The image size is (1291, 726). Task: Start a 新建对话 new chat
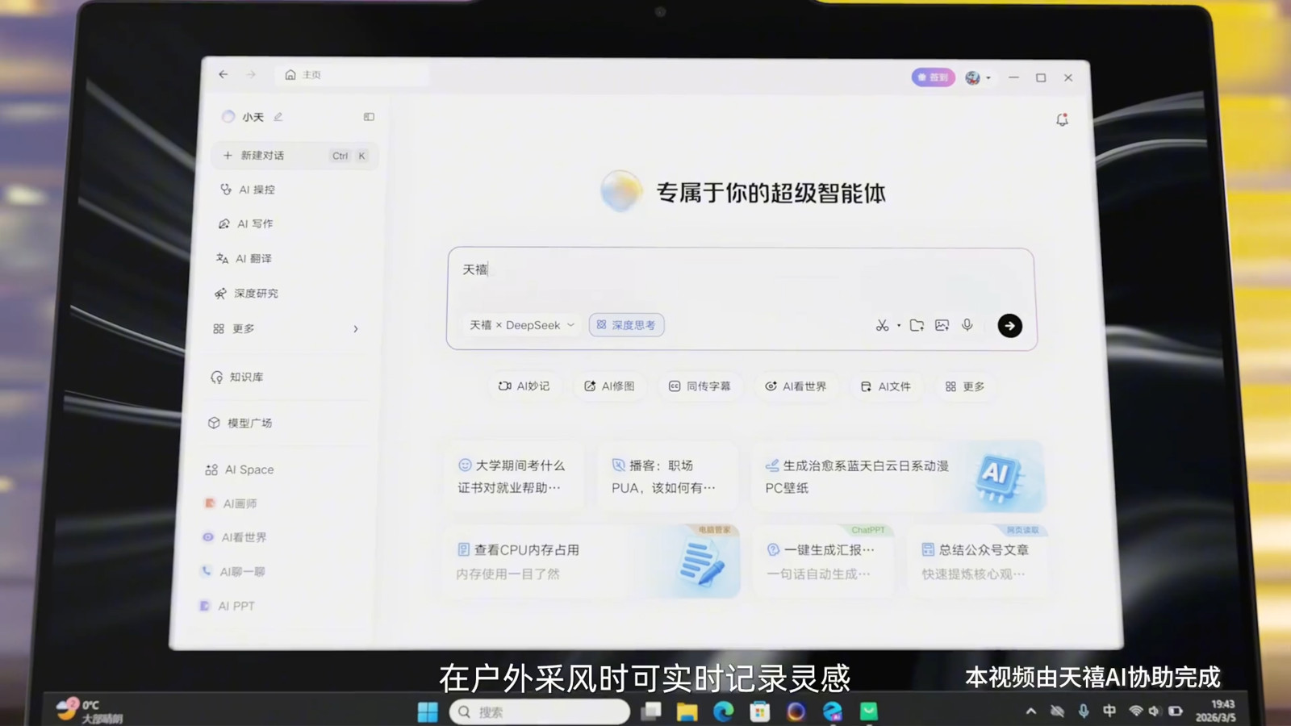262,156
